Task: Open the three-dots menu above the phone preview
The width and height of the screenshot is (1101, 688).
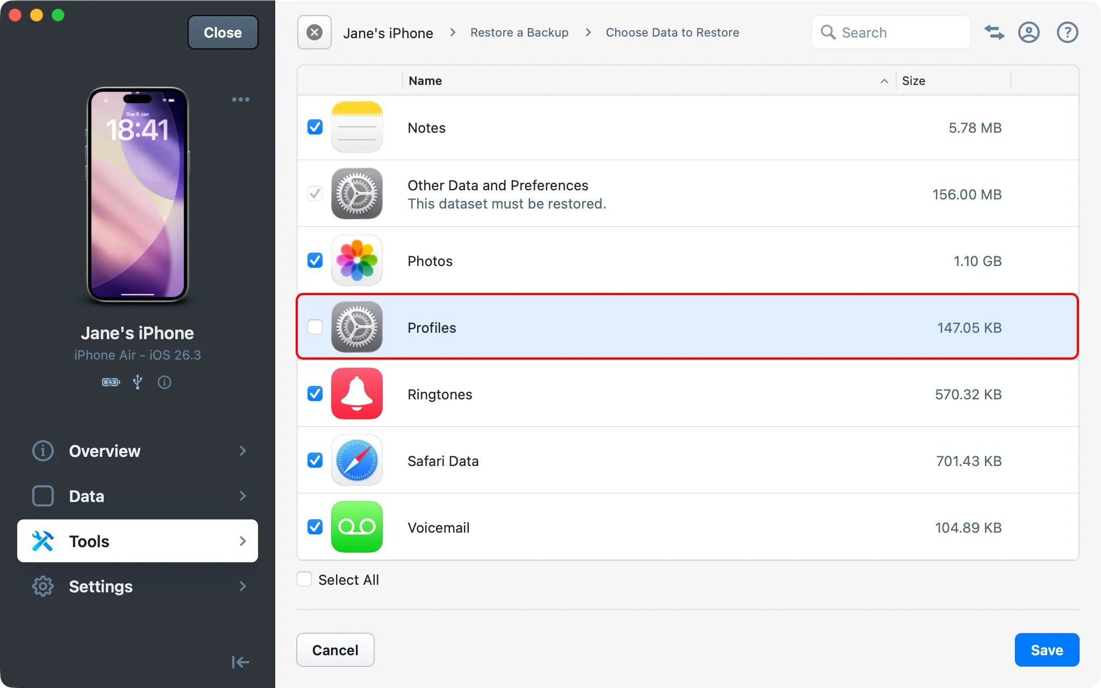Action: (240, 99)
